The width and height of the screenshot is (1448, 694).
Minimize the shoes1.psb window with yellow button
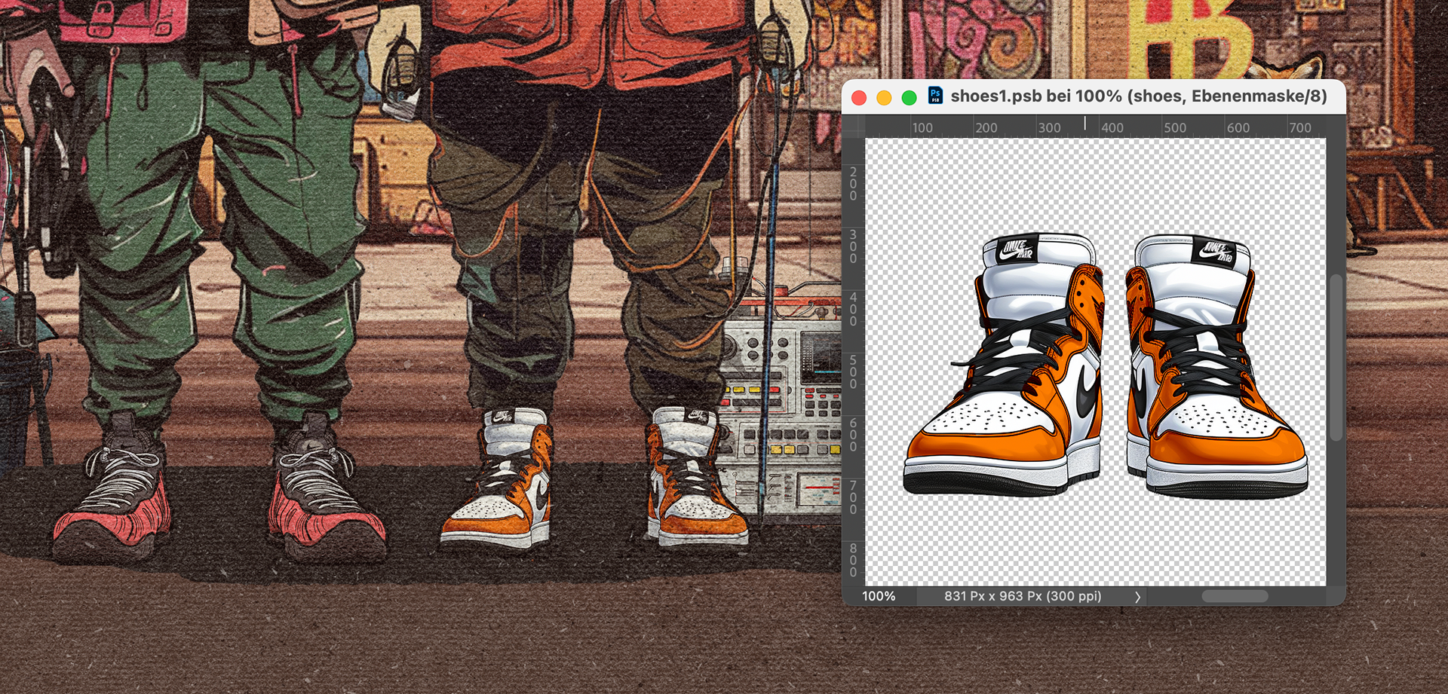coord(884,97)
